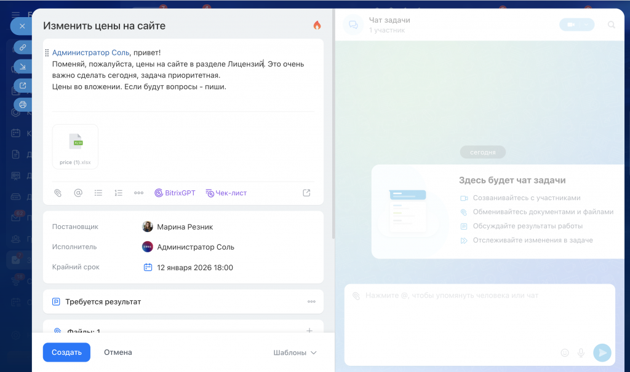Change the assignee Администратор Соль
Viewport: 630px width, 372px height.
tap(195, 247)
